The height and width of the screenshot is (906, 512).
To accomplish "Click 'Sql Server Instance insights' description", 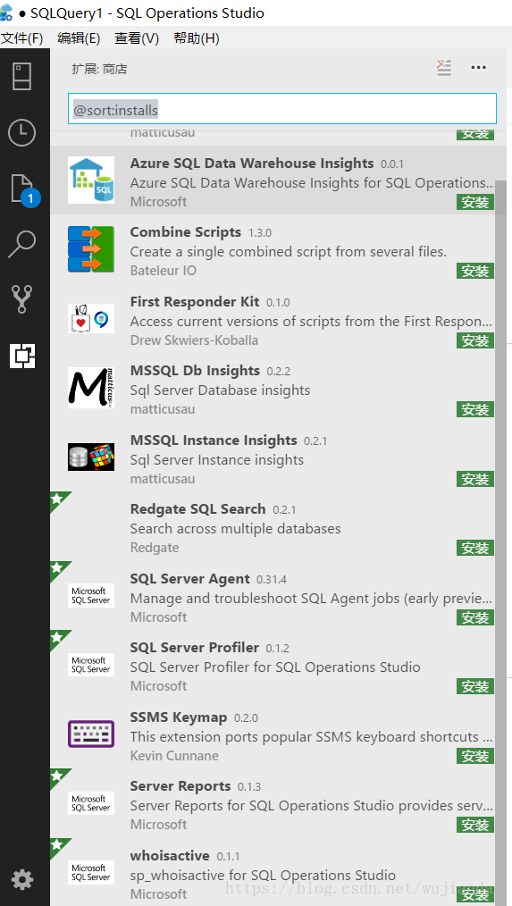I will [217, 460].
